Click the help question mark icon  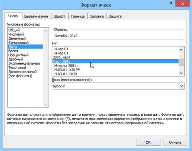pos(171,4)
